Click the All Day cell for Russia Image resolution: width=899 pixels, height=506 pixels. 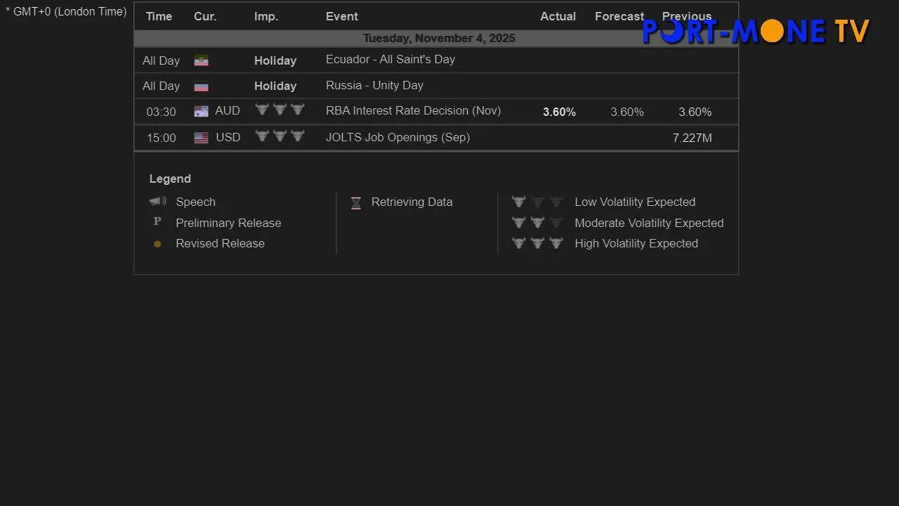pyautogui.click(x=161, y=86)
